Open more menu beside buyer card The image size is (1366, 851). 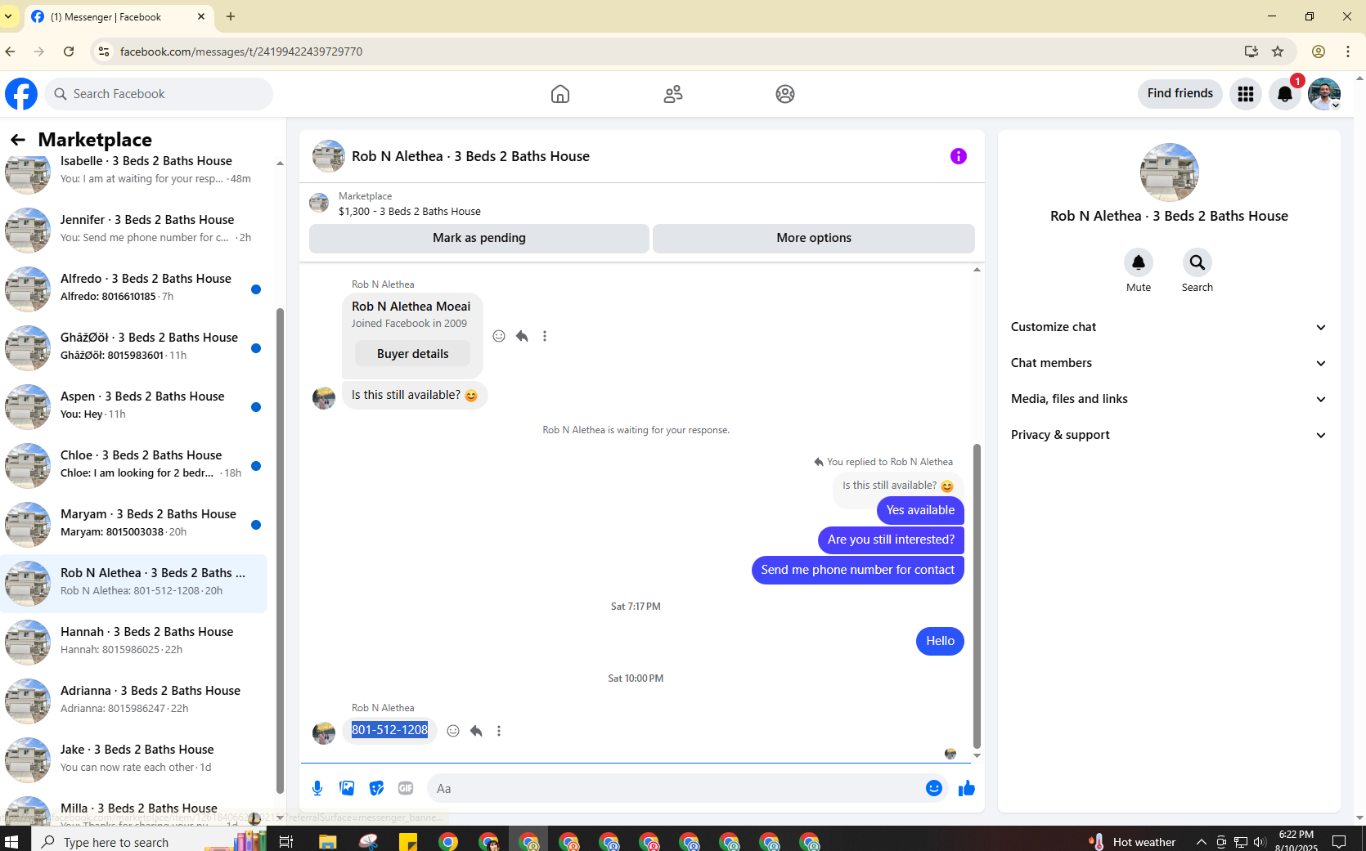[545, 336]
